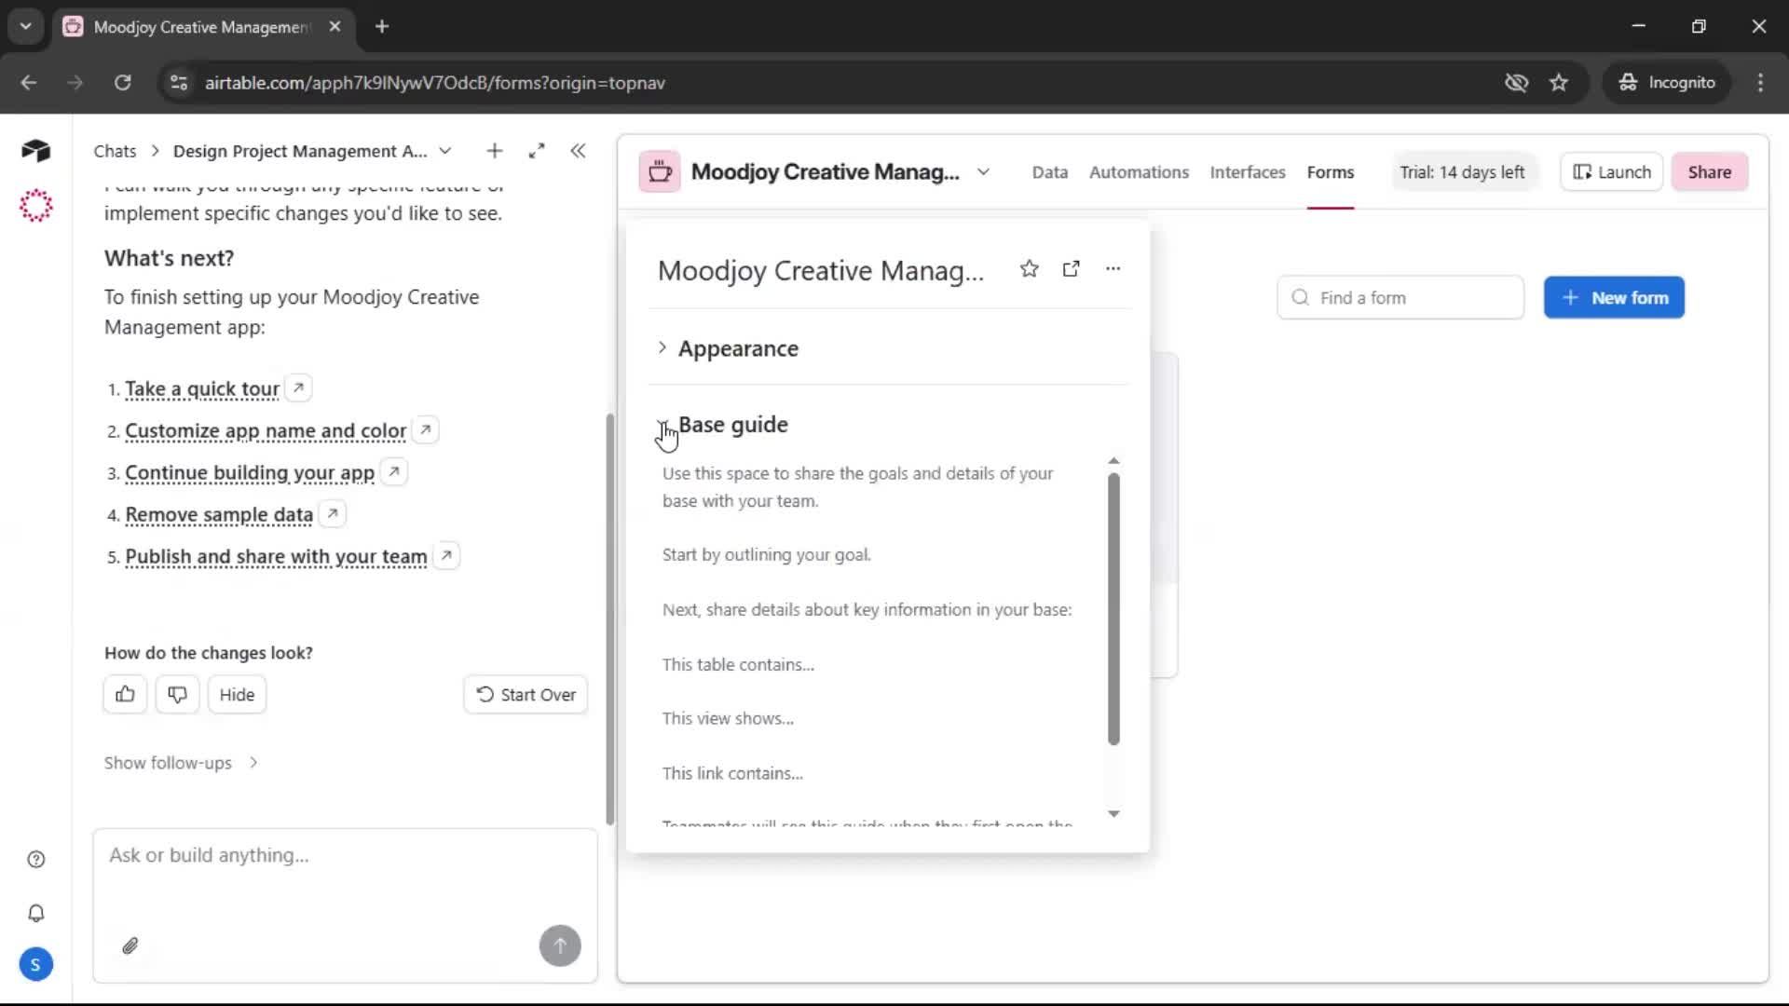Open external link icon beside Continue building your app
The width and height of the screenshot is (1789, 1006).
tap(394, 471)
